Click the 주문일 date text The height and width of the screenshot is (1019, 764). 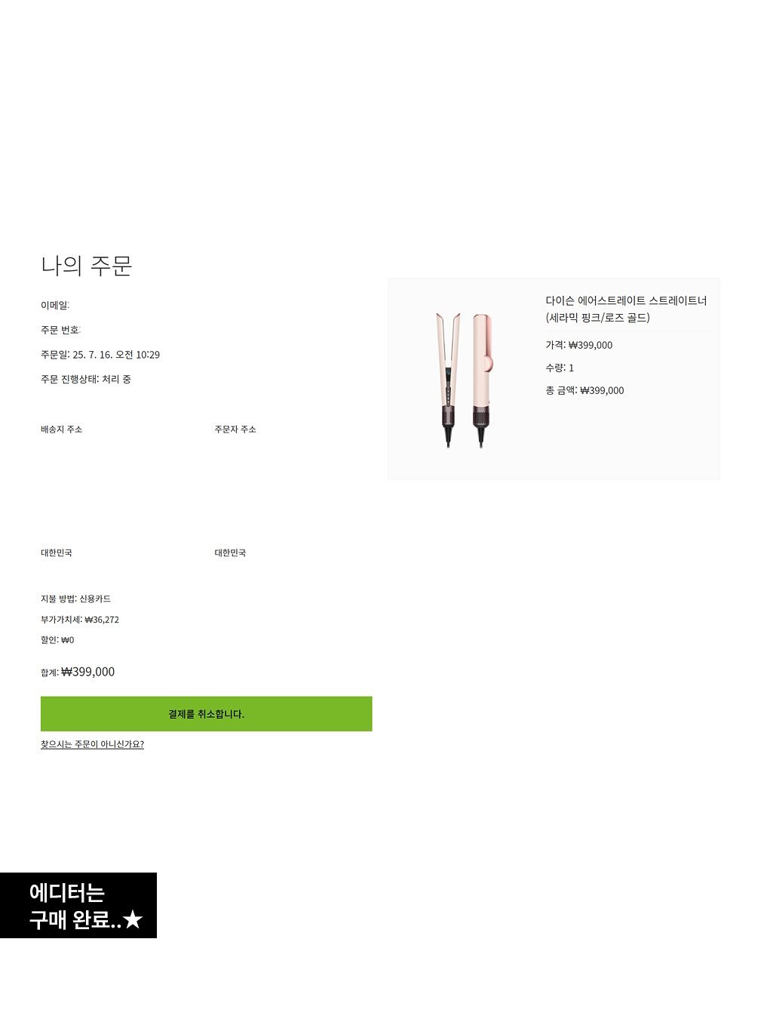100,355
